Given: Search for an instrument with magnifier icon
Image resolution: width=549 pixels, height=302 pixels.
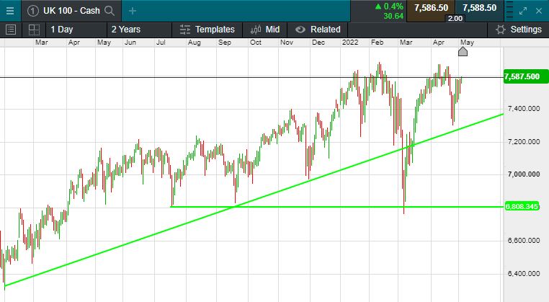Looking at the screenshot, I should click(110, 11).
